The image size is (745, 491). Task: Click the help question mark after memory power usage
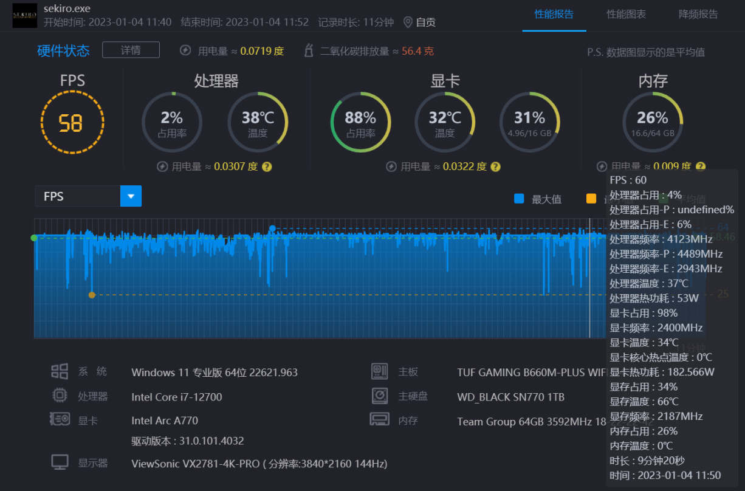tap(701, 167)
